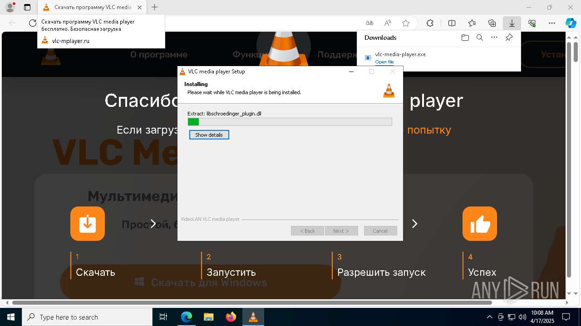Click the horizontal page scrollbar

(x=252, y=302)
